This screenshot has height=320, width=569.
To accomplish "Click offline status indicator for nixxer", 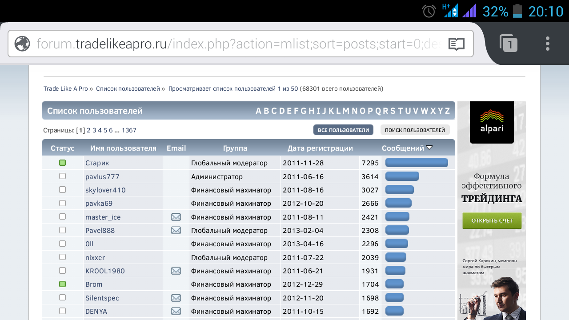I will tap(63, 257).
